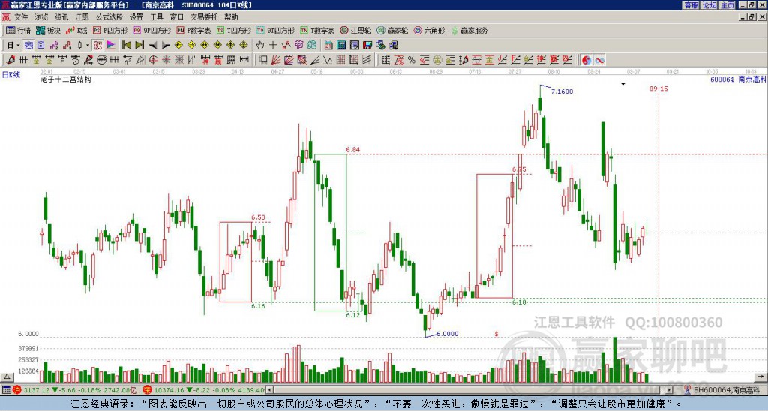Open the 文件 menu
The width and height of the screenshot is (768, 411).
coord(21,17)
